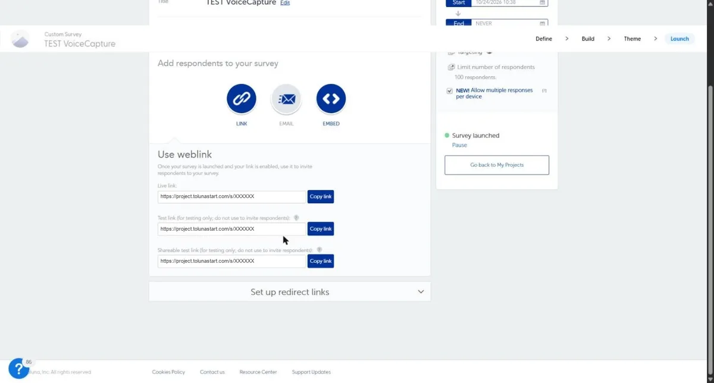Click 'Add respondents to your survey' heading
The image size is (714, 383).
pyautogui.click(x=218, y=63)
